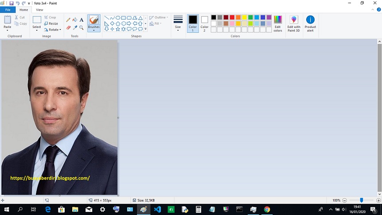Image resolution: width=382 pixels, height=215 pixels.
Task: Select the Text tool
Action: 82,20
